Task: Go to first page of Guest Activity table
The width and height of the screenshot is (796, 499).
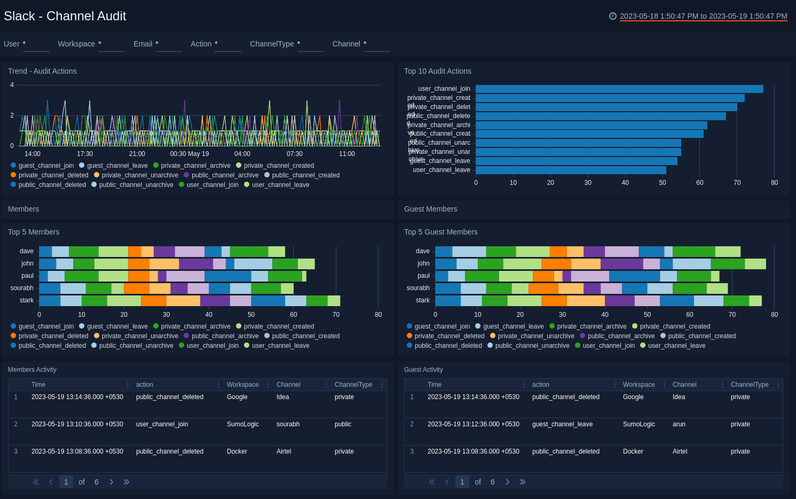Action: point(432,481)
